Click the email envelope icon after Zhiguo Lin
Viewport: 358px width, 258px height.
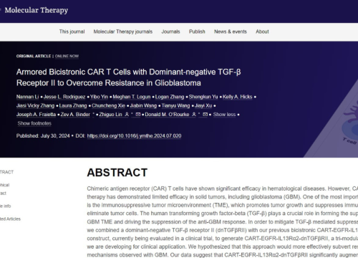137,115
